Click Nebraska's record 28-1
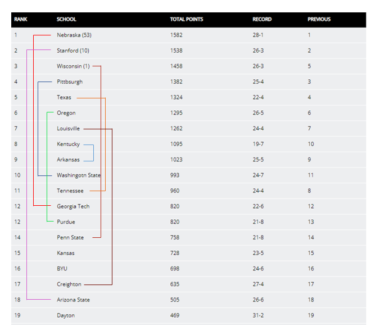Image resolution: width=376 pixels, height=325 pixels. (x=258, y=35)
